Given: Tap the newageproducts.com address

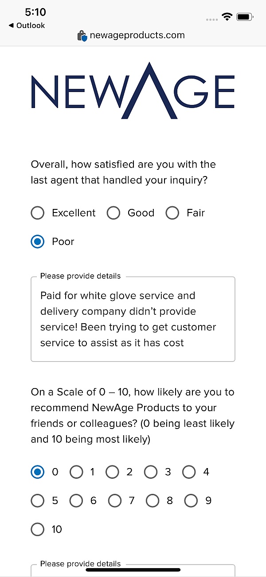Looking at the screenshot, I should click(x=137, y=36).
